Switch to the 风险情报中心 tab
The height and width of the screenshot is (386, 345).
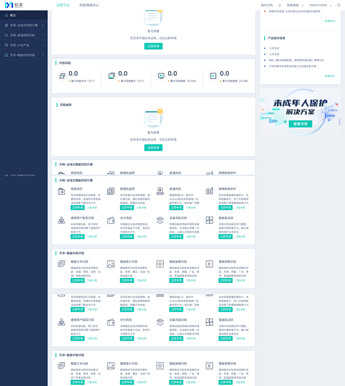coord(89,5)
